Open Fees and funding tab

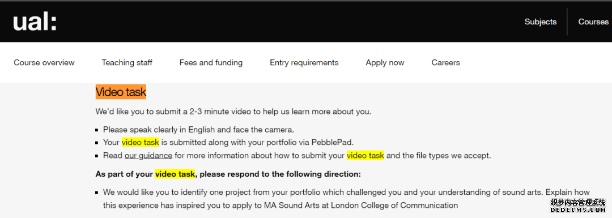click(x=211, y=62)
